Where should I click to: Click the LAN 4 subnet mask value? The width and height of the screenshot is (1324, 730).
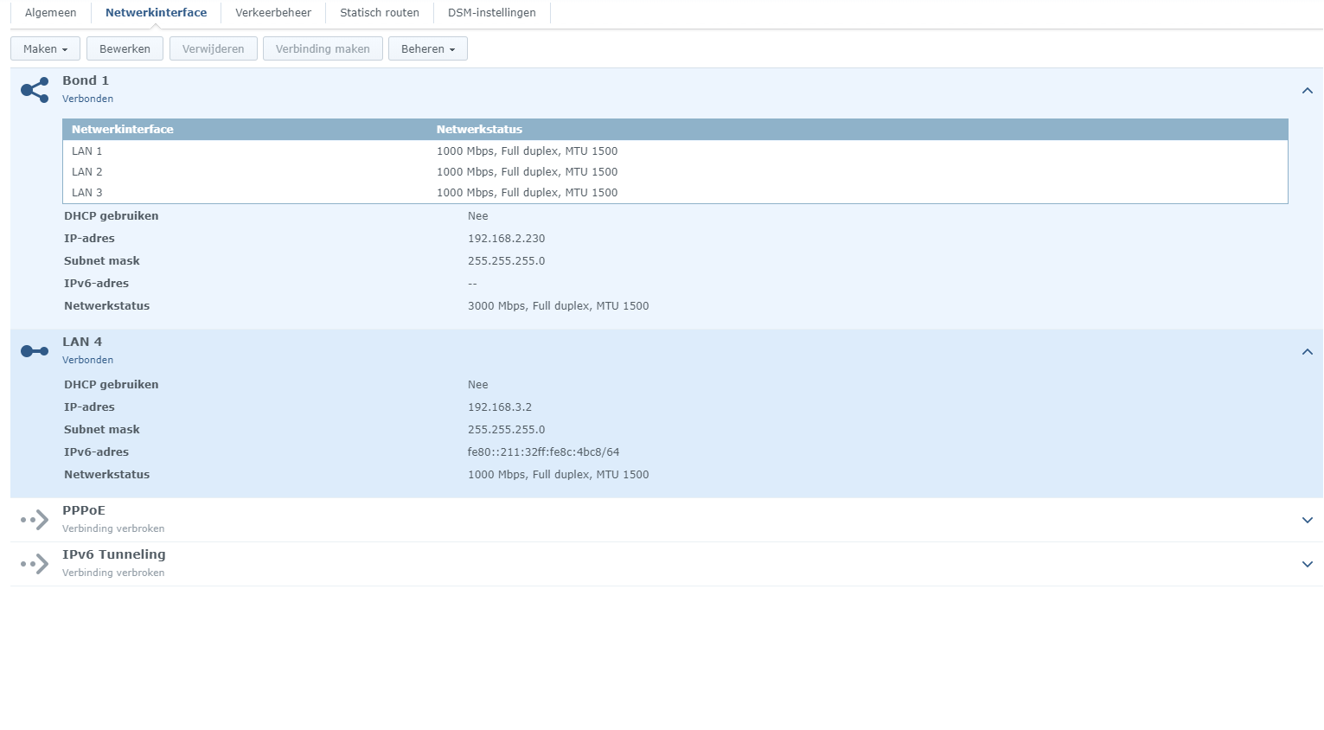pos(507,430)
